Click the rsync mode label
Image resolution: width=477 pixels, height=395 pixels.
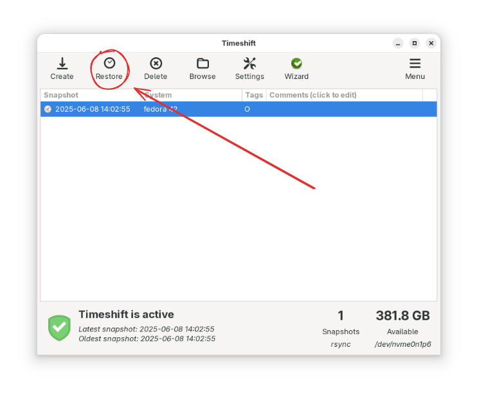(341, 344)
